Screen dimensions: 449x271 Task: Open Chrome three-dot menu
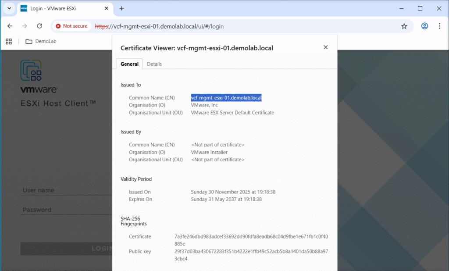(439, 26)
